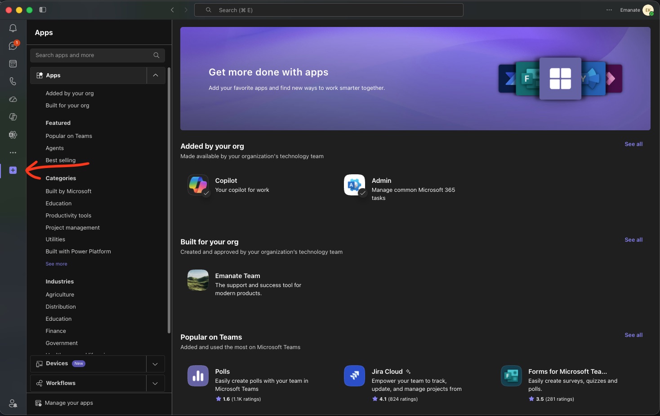Open Forms for Microsoft Teams icon
Screen dimensions: 660x416
511,376
